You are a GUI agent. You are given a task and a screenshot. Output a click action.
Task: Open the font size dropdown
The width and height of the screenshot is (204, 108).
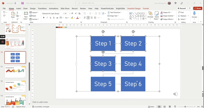click(x=70, y=13)
